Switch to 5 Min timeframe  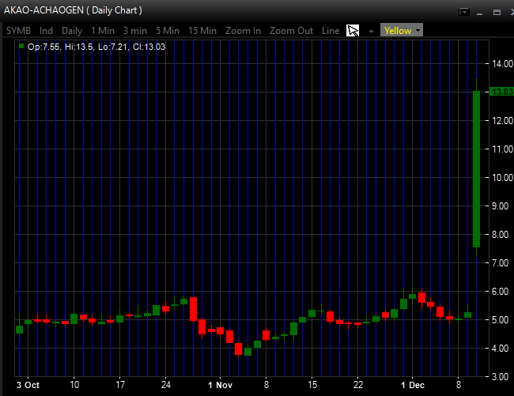point(168,31)
